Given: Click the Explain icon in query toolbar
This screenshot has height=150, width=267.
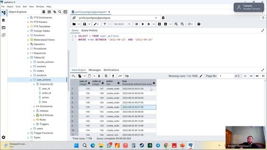Looking at the screenshot, I should pyautogui.click(x=159, y=24).
